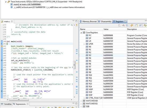Toggle the breakpoint at line 152
Screen dimensions: 147x108
pos(2,70)
